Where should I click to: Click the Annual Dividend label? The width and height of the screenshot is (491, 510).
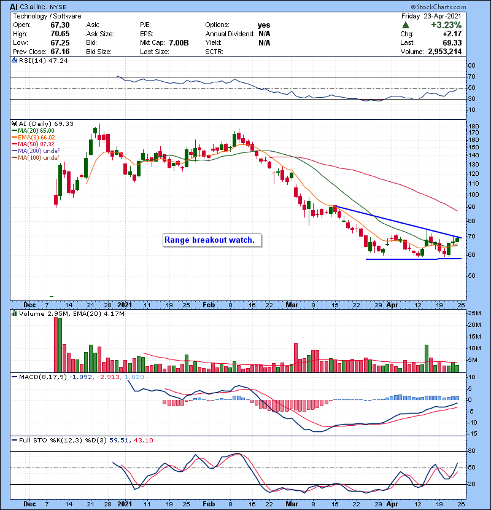[230, 34]
